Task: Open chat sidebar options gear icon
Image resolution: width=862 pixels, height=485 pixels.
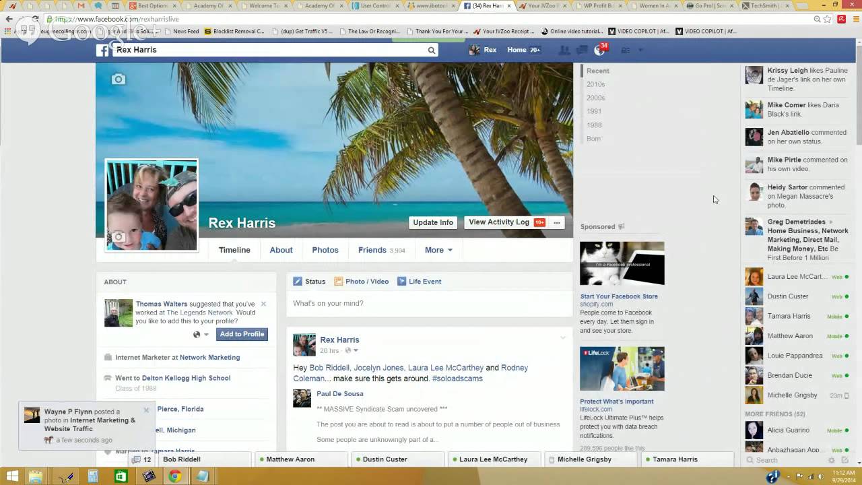Action: click(832, 460)
